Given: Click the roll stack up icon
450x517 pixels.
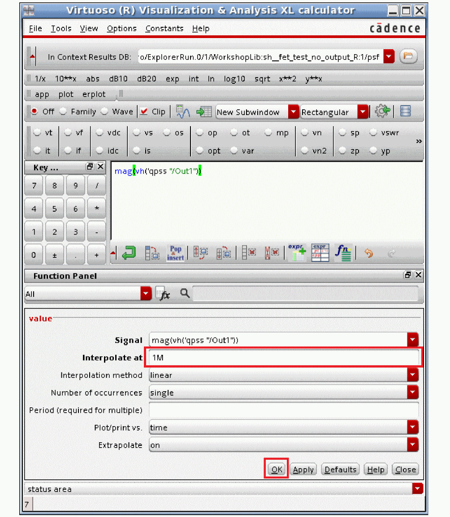Looking at the screenshot, I should coord(200,253).
